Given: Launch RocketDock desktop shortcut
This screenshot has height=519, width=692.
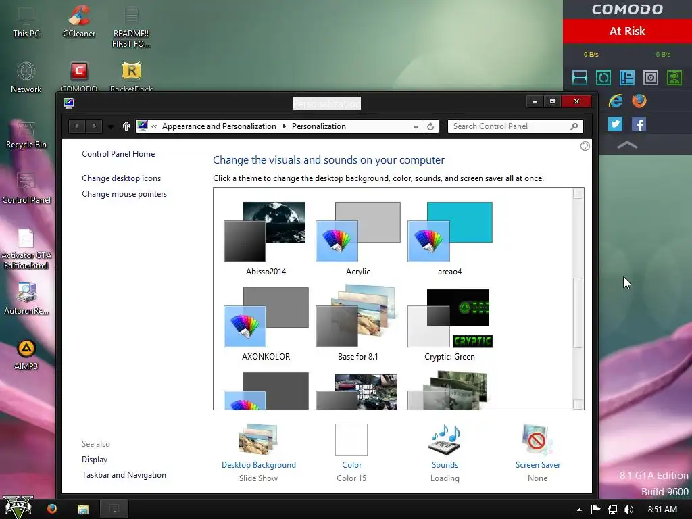Looking at the screenshot, I should click(x=131, y=76).
